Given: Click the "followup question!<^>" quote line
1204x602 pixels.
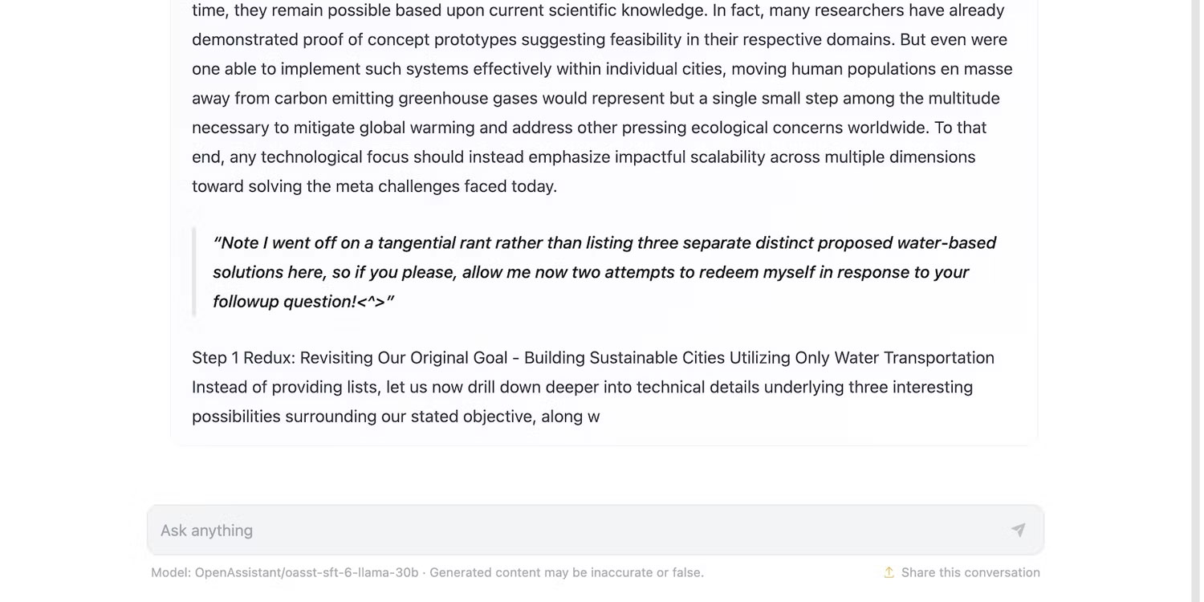Looking at the screenshot, I should (x=303, y=302).
